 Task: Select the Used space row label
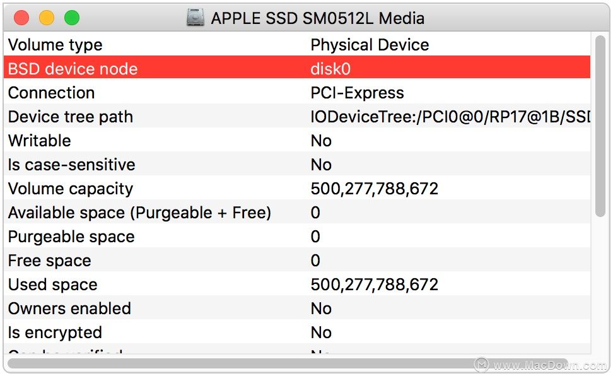coord(52,285)
